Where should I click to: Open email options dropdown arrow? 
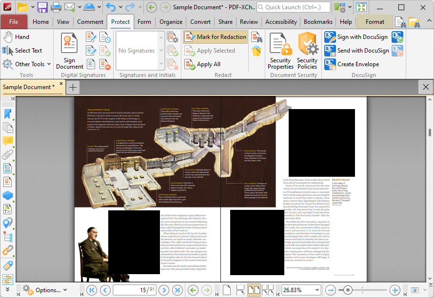(79, 7)
